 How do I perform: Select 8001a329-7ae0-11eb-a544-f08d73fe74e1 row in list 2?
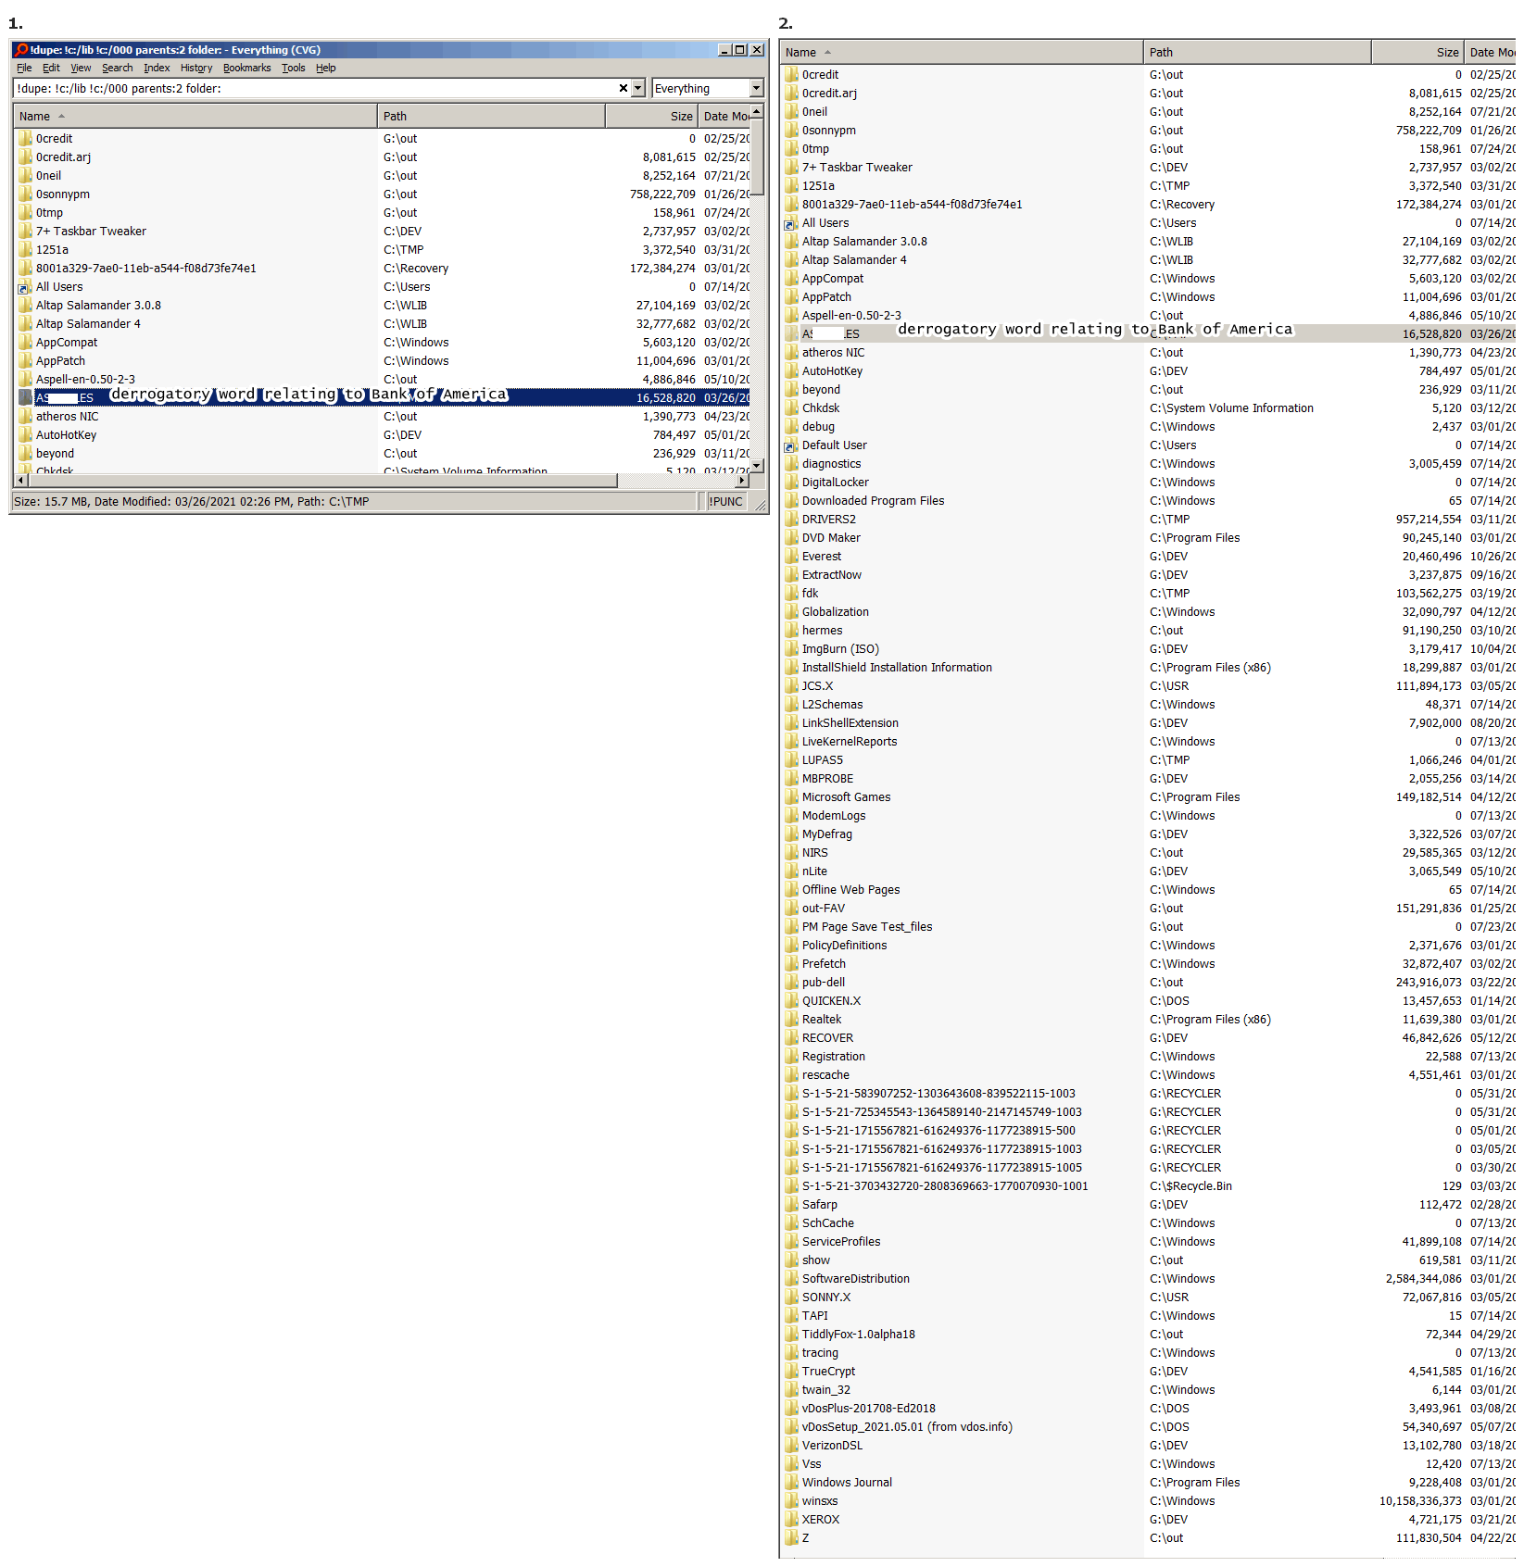pos(1148,204)
